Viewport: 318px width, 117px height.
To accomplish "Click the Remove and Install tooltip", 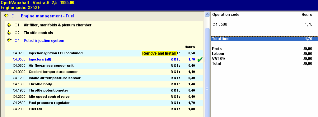I will [x=159, y=53].
